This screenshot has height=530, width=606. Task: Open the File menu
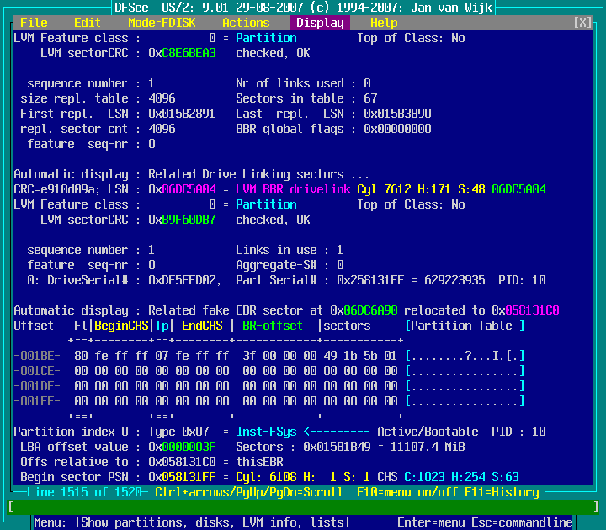click(x=34, y=23)
